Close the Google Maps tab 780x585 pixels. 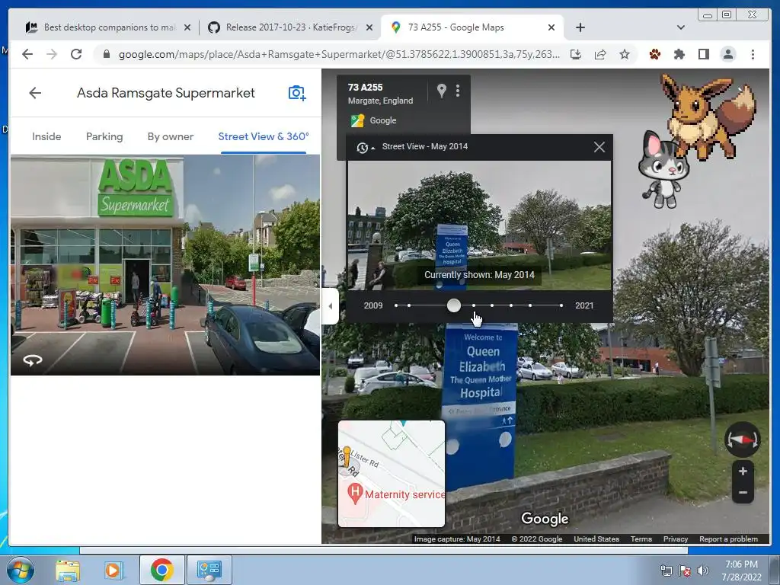[551, 27]
